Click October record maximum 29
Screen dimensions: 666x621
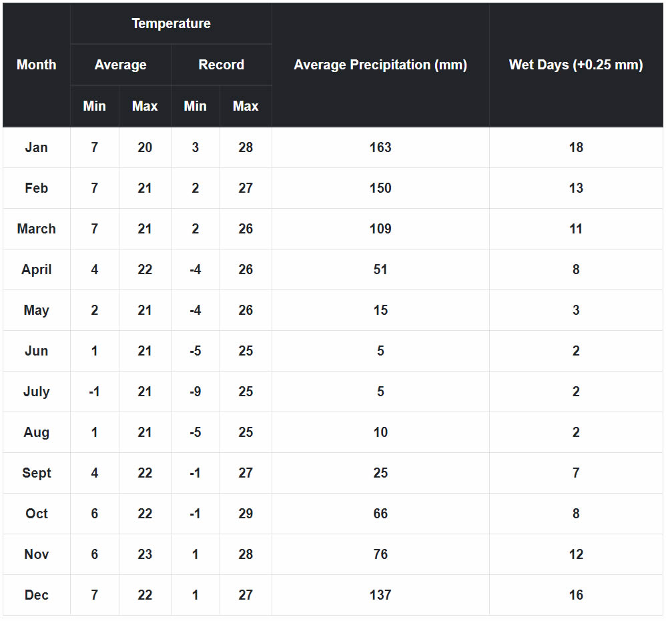click(x=246, y=514)
